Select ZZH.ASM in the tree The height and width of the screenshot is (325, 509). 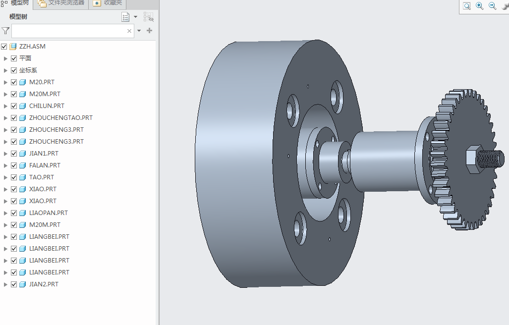(32, 47)
